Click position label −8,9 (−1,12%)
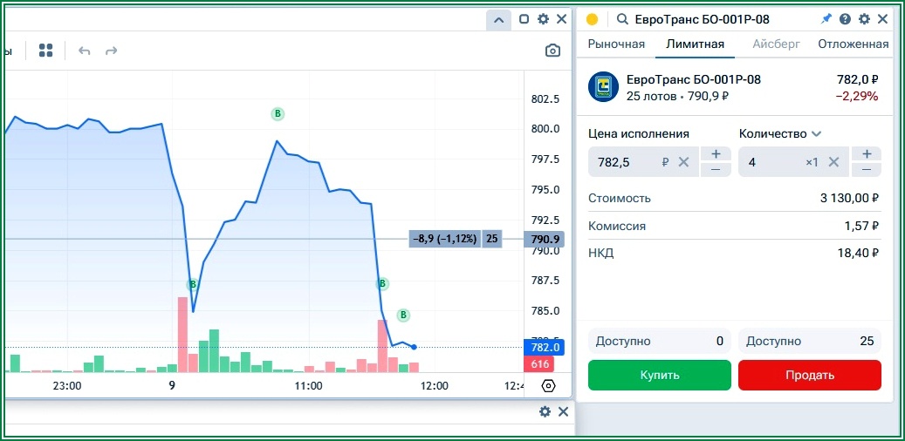 (445, 239)
